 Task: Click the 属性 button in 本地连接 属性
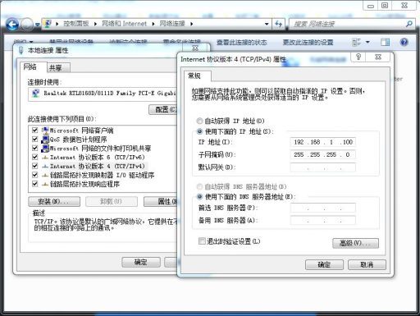coord(161,202)
